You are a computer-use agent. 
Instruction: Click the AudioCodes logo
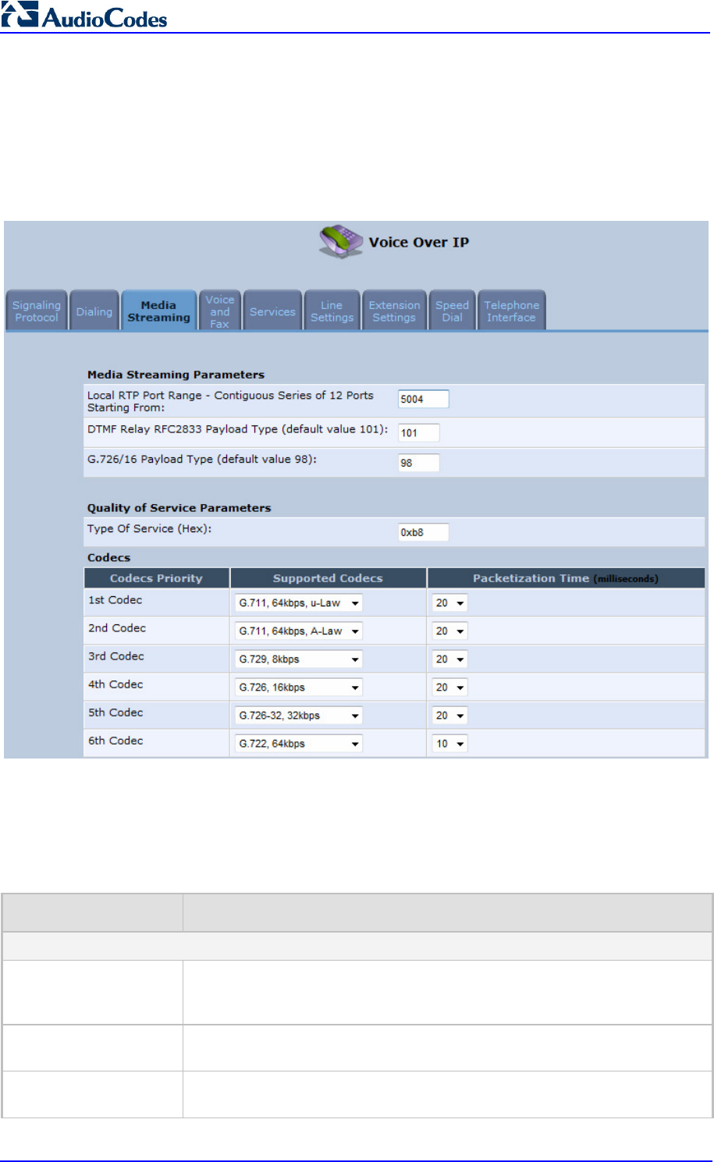coord(84,15)
